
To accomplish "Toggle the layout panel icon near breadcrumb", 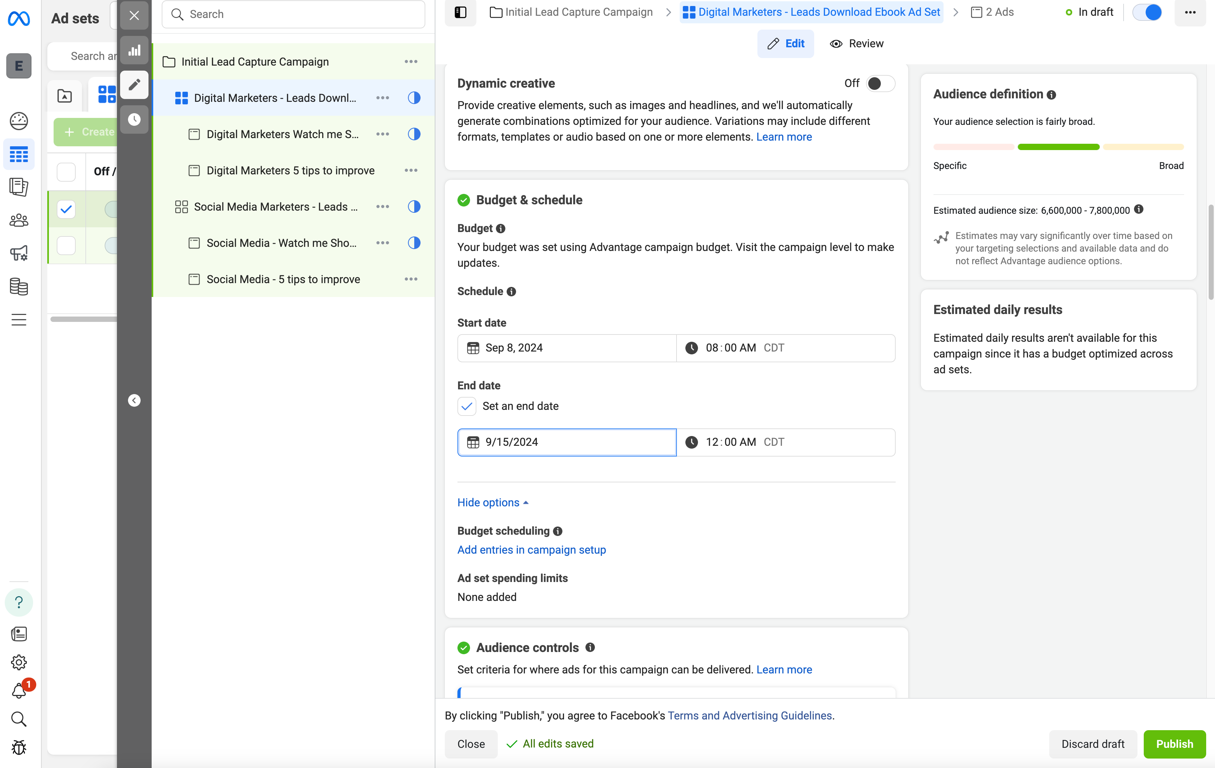I will tap(460, 12).
